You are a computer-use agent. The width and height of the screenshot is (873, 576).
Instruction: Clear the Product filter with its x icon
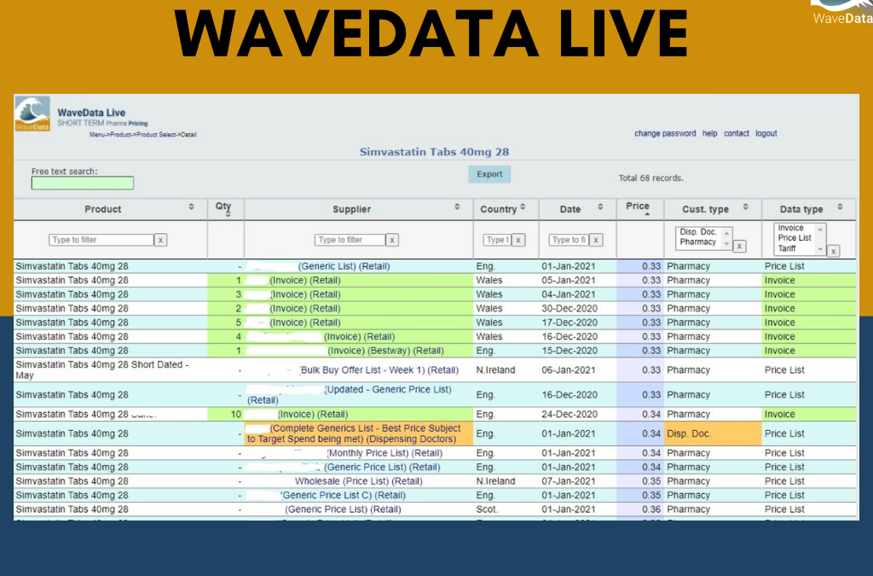point(160,240)
